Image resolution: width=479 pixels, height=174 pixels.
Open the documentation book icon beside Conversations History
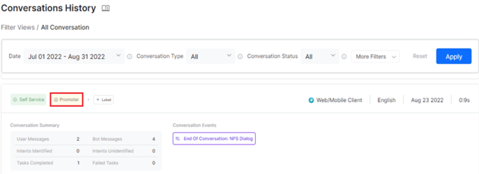click(x=106, y=9)
